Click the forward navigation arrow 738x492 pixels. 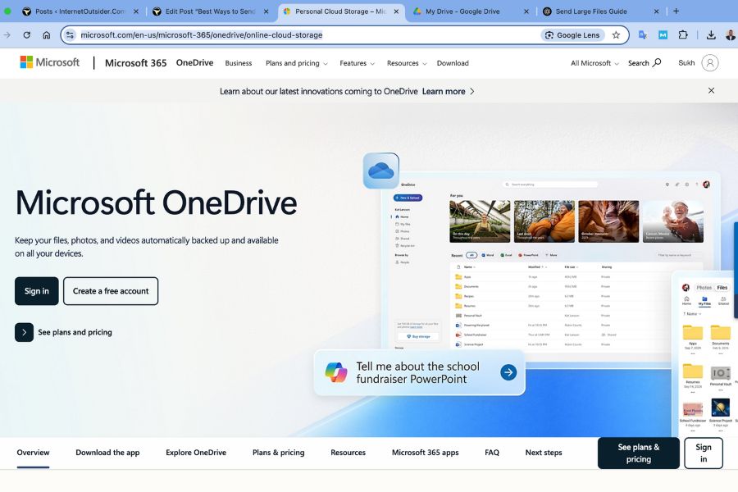[x=7, y=34]
